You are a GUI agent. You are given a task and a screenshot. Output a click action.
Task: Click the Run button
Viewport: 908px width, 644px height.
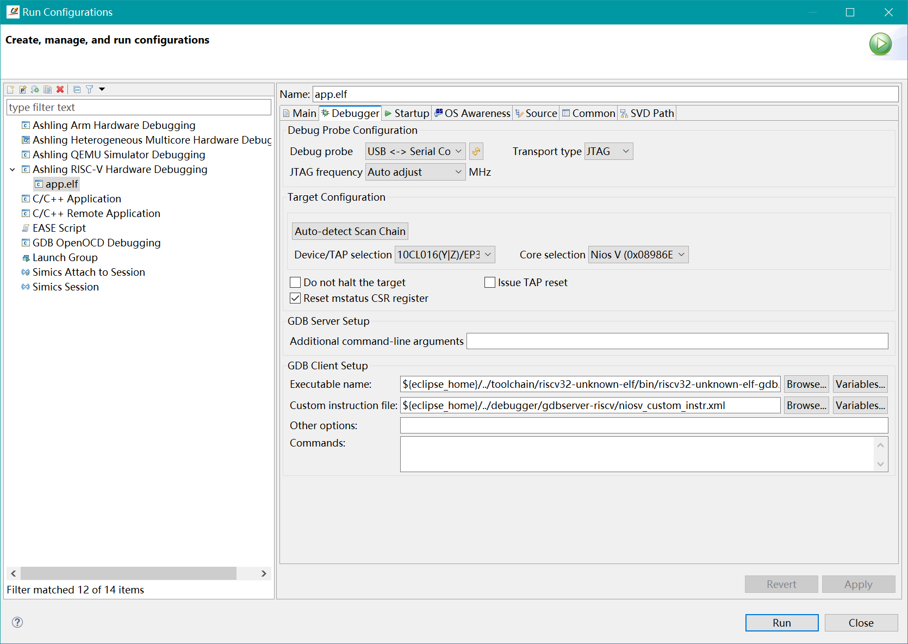coord(782,623)
